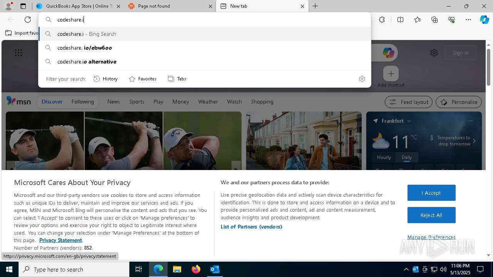Open Manage Preferences link
The image size is (493, 277).
(x=431, y=237)
